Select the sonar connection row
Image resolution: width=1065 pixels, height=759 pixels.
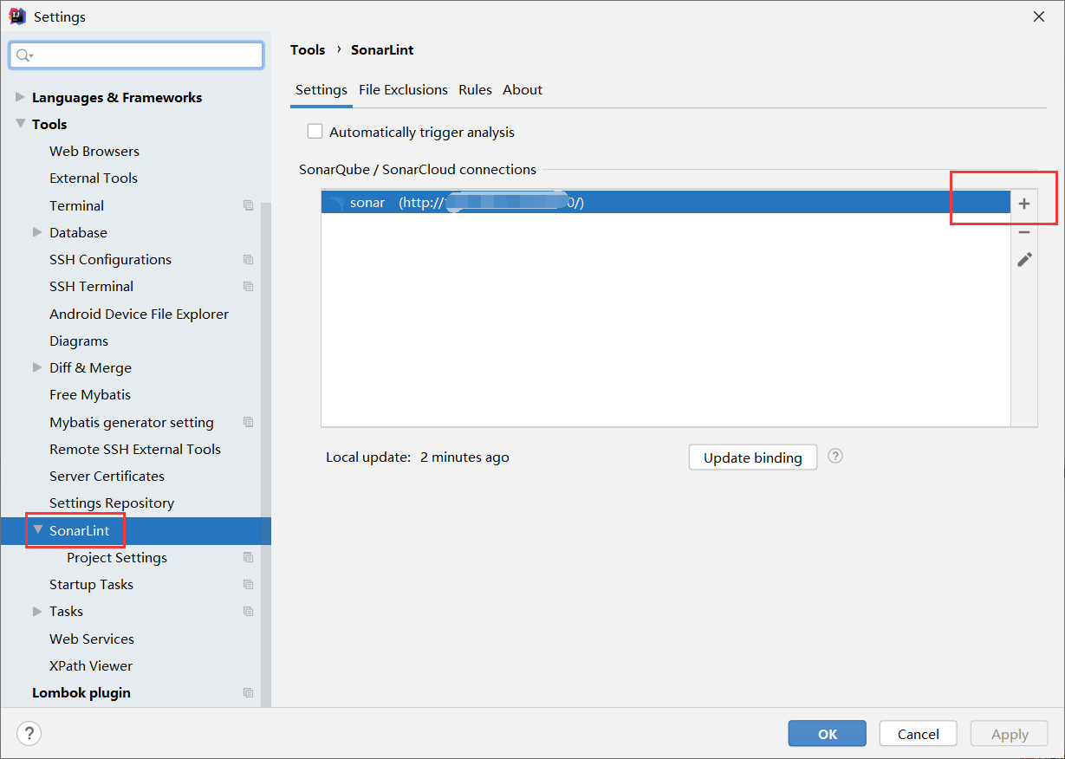click(666, 203)
